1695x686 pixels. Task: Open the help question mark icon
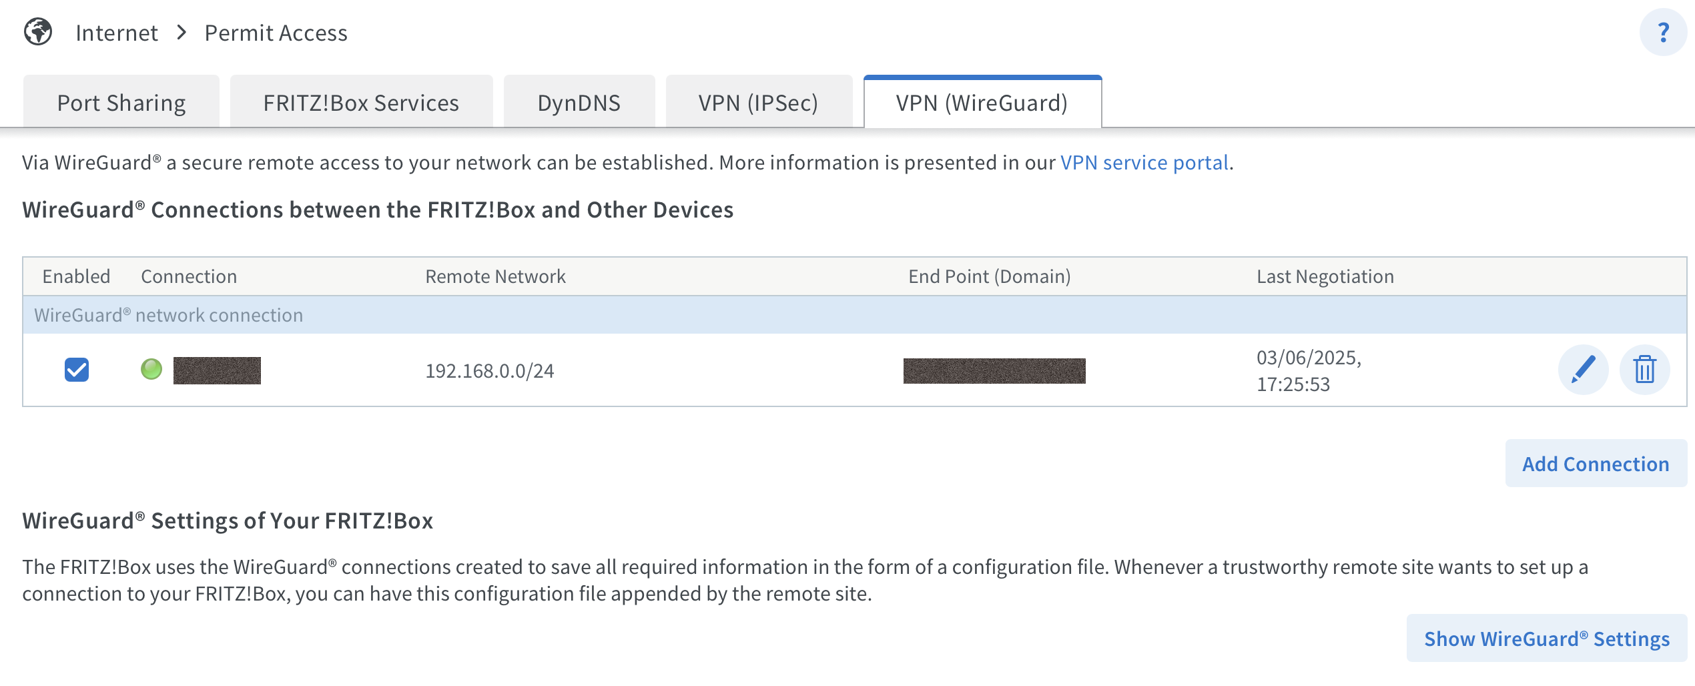1664,32
